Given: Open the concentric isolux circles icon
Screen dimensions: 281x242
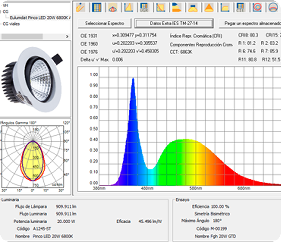Looking at the screenshot, I should 257,7.
